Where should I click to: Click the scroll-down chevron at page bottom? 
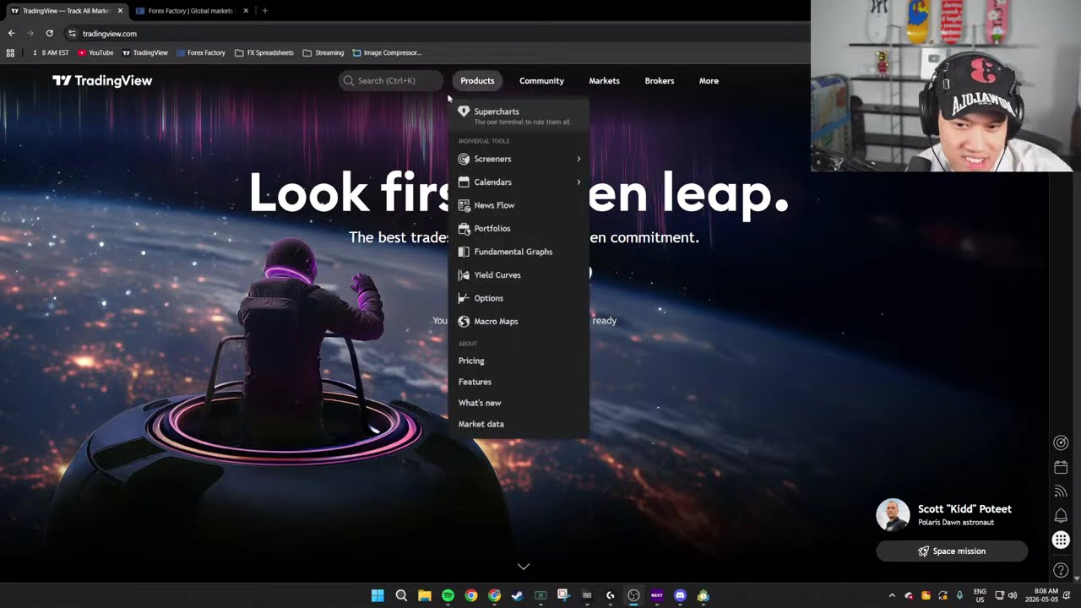[x=524, y=567]
